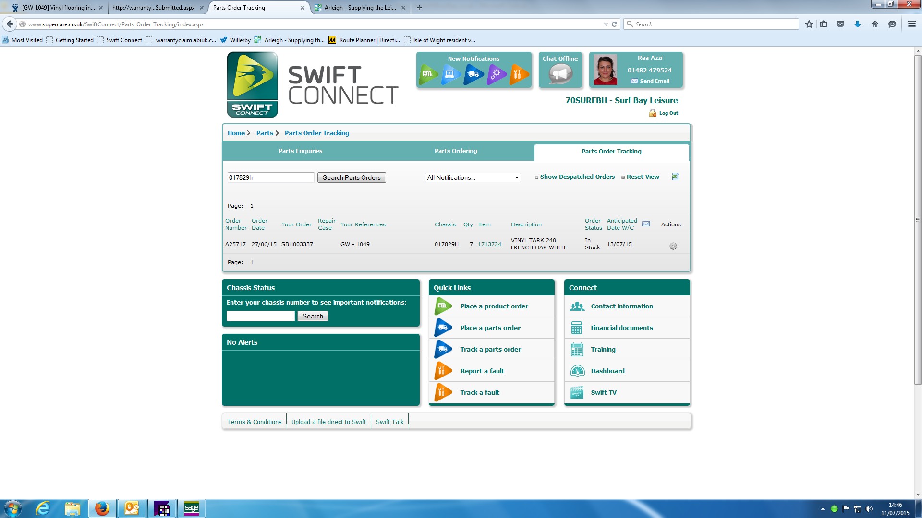
Task: Open the Firefox hamburger menu
Action: coord(911,24)
